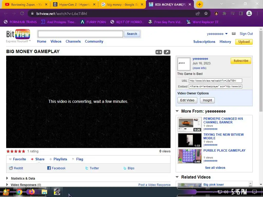Open PURBLE PLACE GAMEPLAY thumbnail
Viewport: 263px width, 197px height.
click(x=190, y=156)
